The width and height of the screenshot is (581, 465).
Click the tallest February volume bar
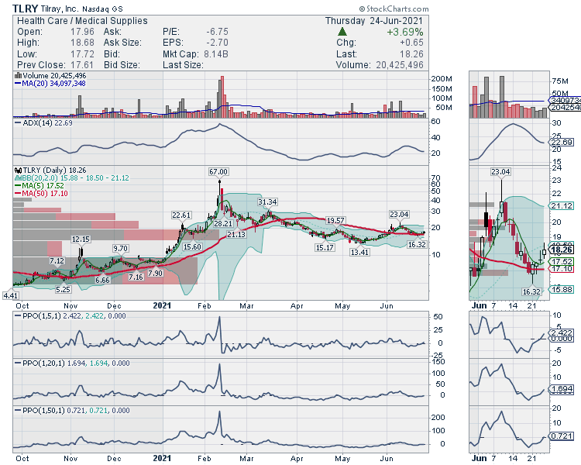(x=222, y=97)
